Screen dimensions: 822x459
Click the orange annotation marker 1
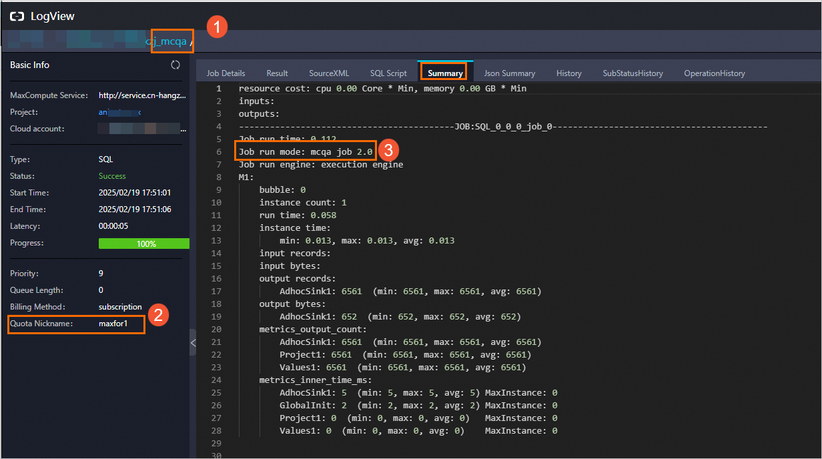point(217,27)
